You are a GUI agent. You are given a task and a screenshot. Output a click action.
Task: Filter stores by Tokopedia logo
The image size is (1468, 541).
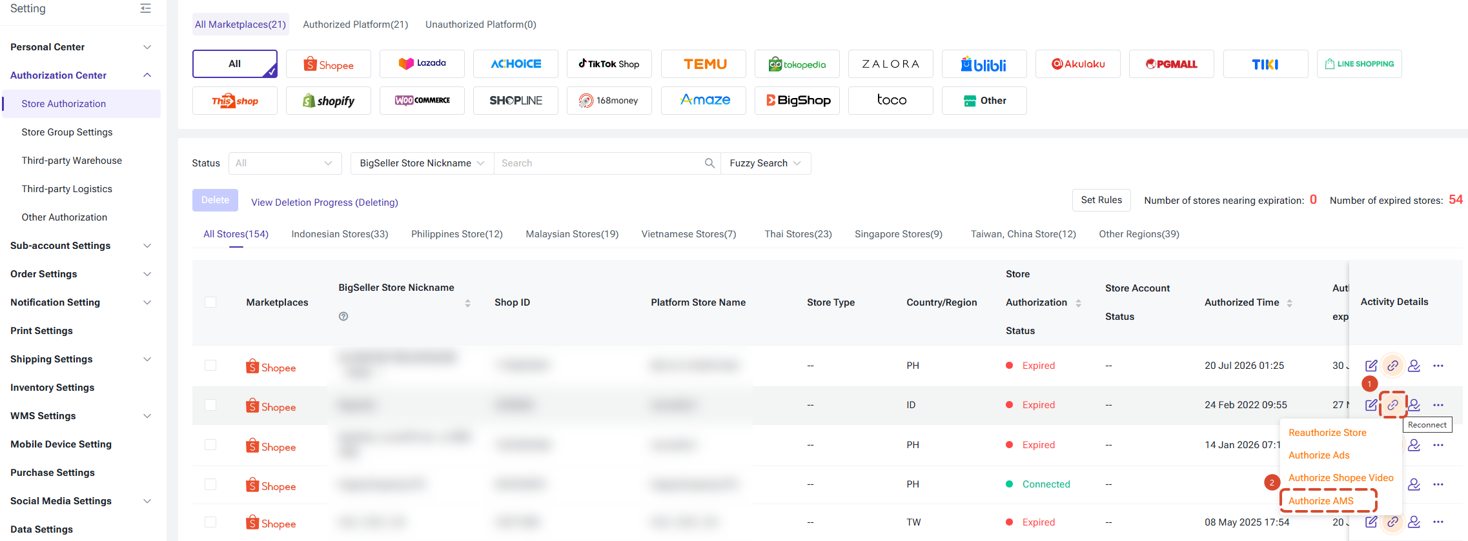[x=797, y=64]
